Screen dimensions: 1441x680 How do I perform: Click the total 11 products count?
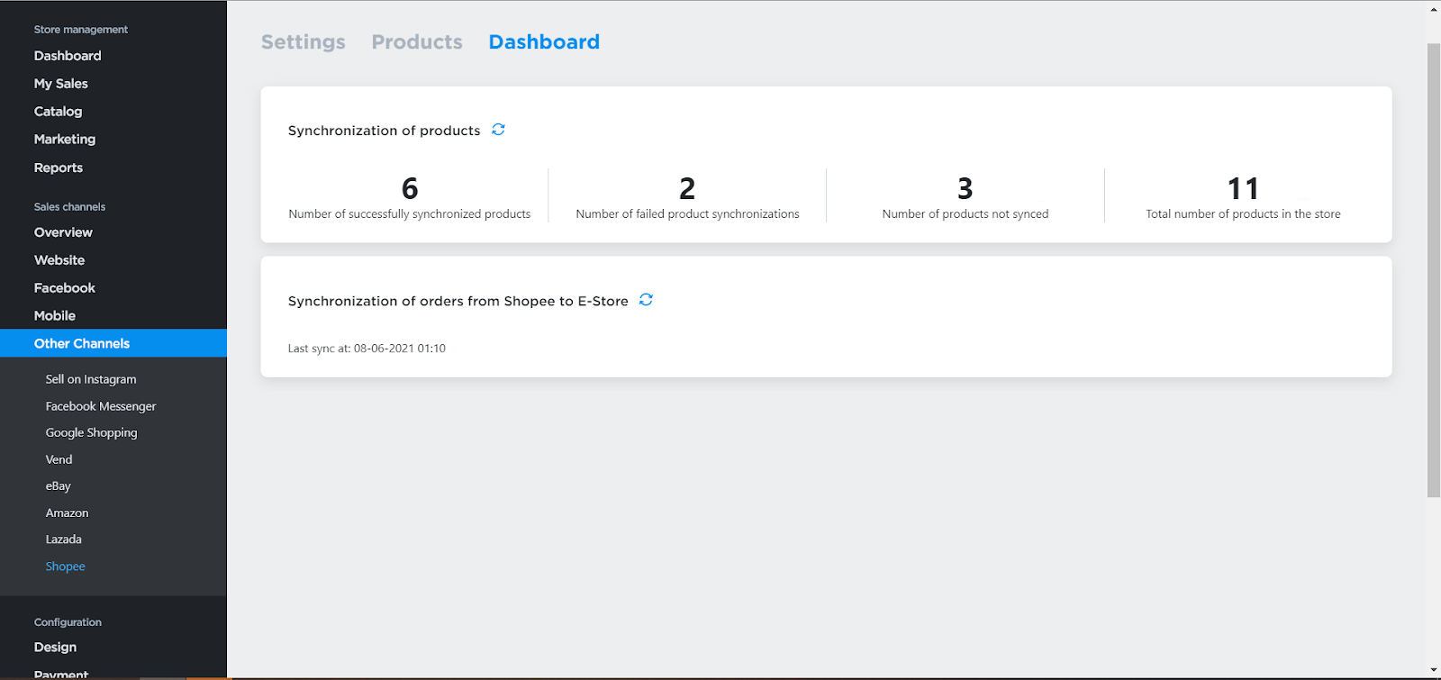point(1243,188)
